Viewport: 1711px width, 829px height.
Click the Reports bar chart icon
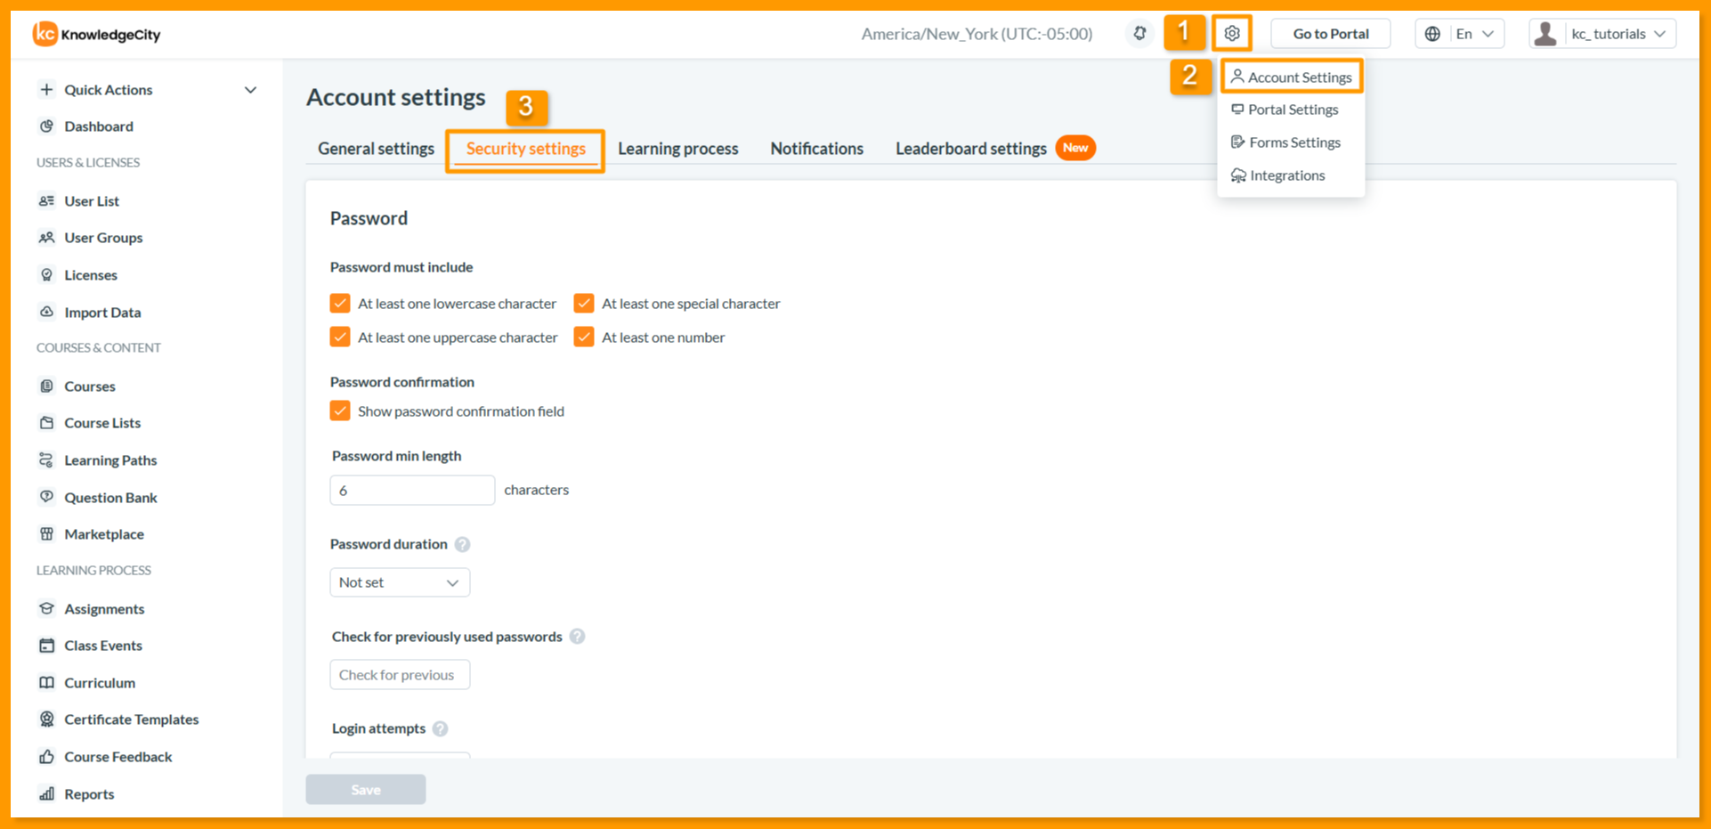point(47,794)
